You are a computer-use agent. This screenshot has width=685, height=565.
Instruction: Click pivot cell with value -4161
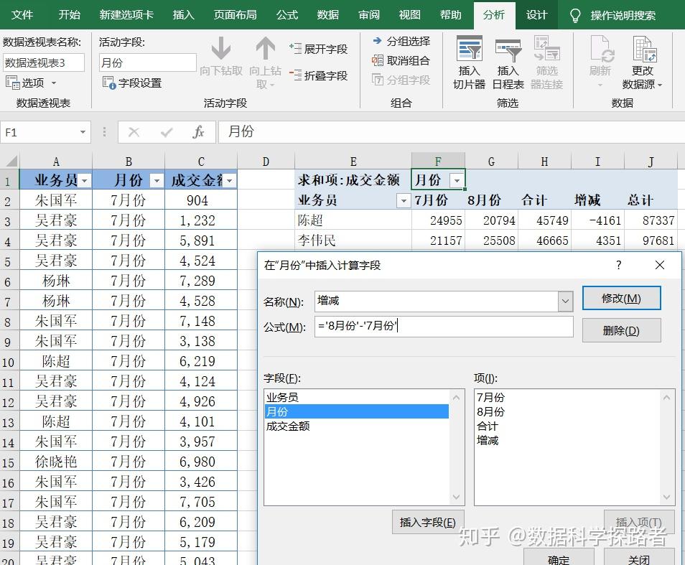click(597, 220)
